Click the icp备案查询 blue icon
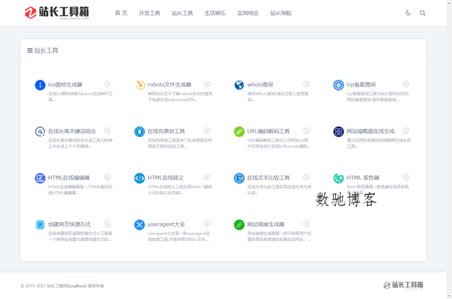The height and width of the screenshot is (299, 452). point(339,85)
